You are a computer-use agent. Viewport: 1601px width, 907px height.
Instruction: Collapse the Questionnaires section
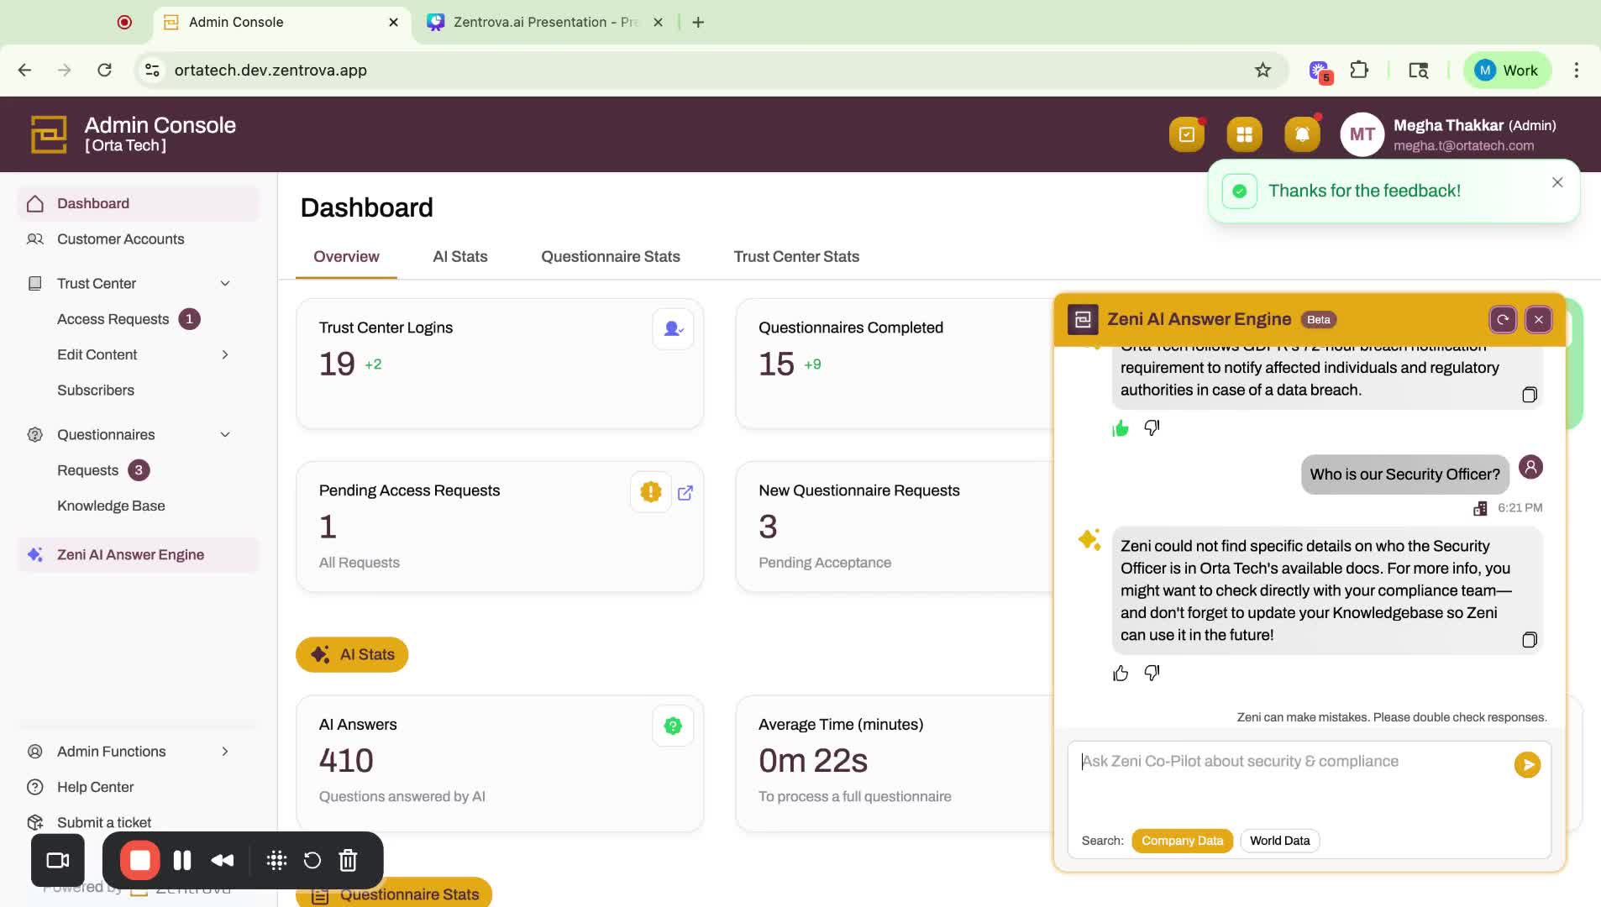225,435
